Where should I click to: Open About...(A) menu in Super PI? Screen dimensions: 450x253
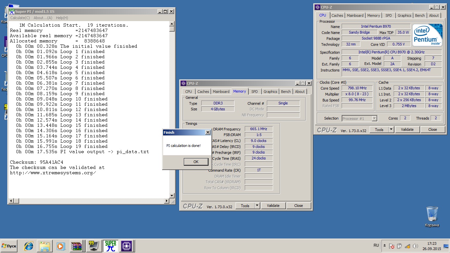click(x=43, y=18)
